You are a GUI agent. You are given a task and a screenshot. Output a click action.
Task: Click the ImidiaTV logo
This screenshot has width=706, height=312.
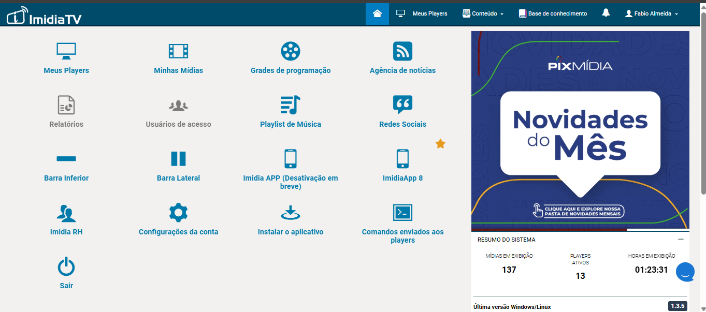[x=44, y=16]
